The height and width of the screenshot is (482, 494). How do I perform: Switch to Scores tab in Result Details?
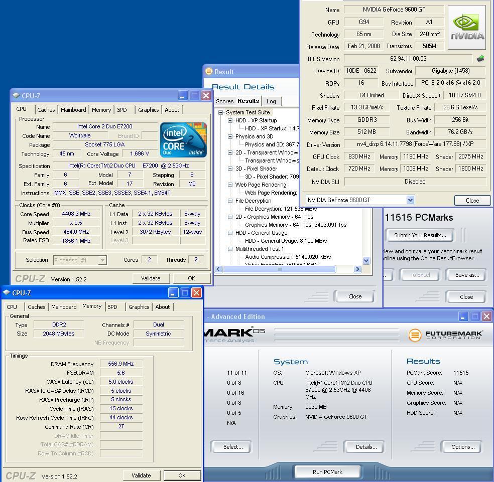click(224, 101)
